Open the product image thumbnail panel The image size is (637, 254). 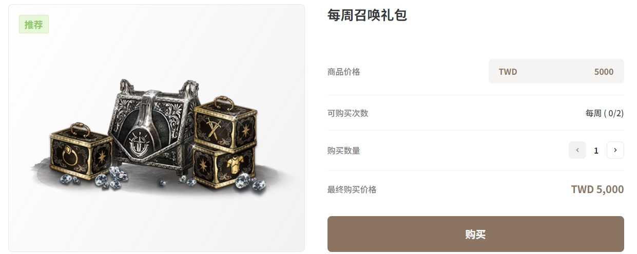157,128
